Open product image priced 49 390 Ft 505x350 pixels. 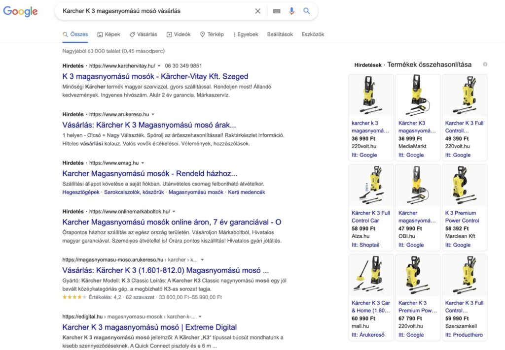tap(465, 95)
